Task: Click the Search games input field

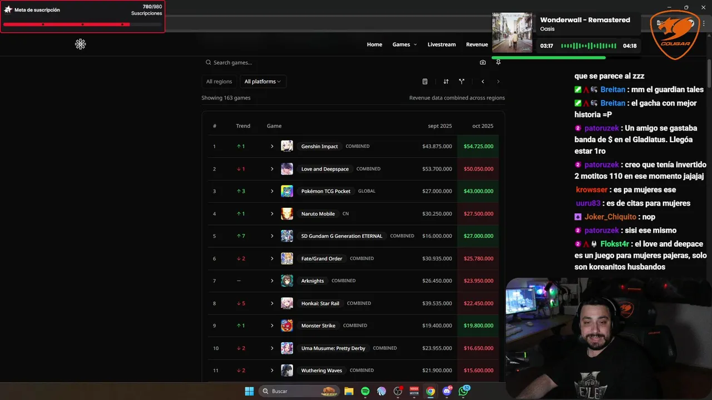Action: point(339,63)
